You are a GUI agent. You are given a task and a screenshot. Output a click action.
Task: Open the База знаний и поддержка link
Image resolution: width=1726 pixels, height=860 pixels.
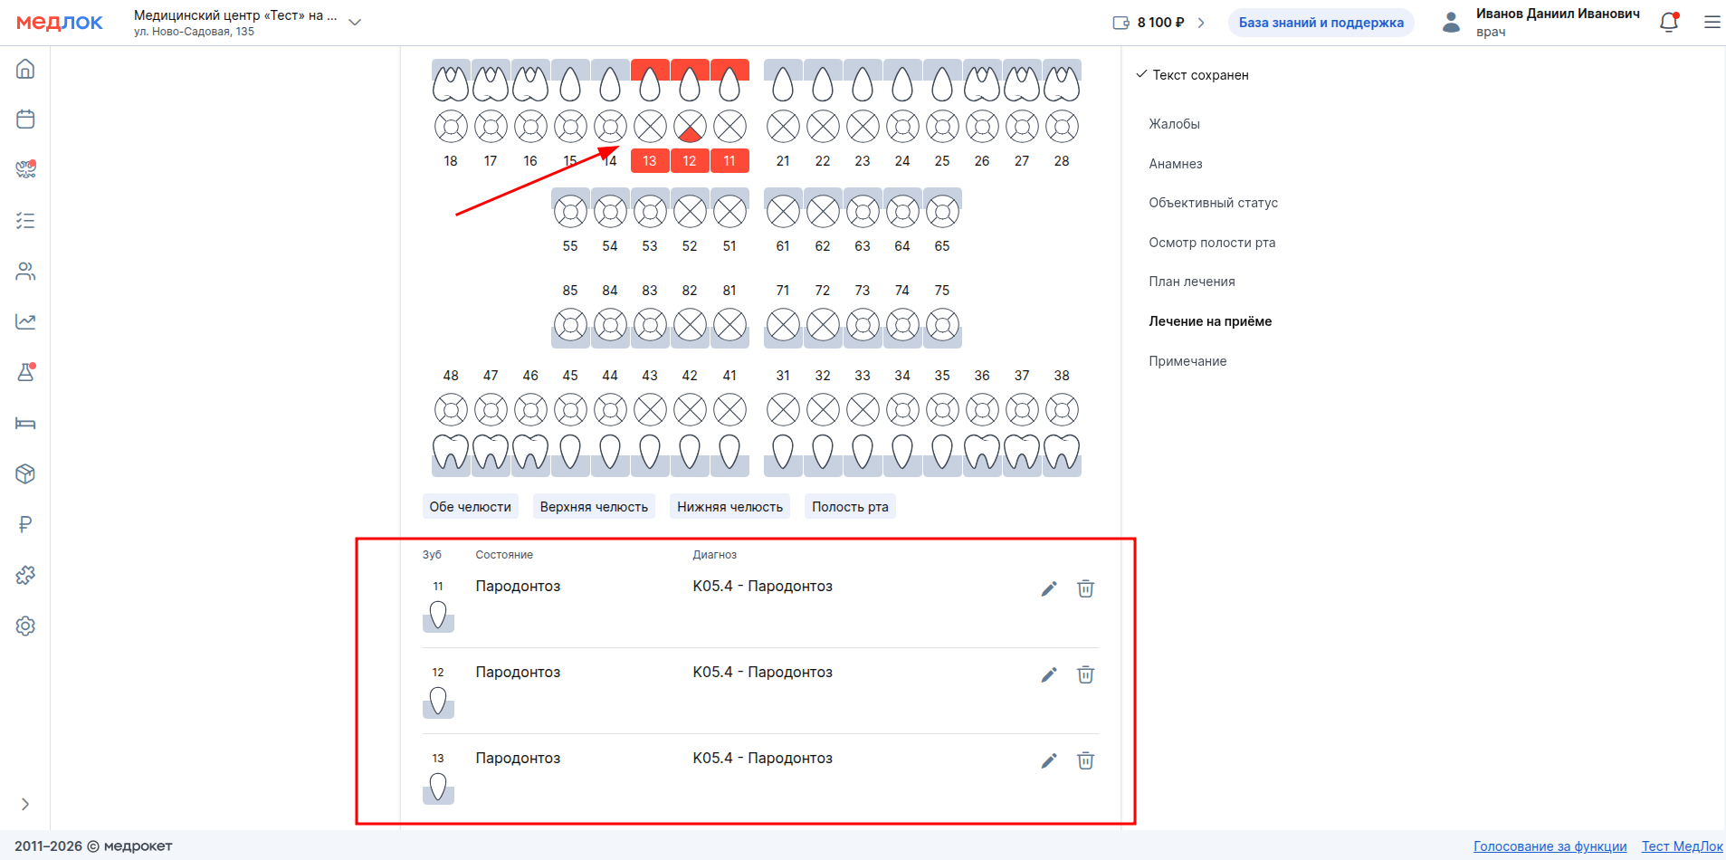coord(1321,23)
